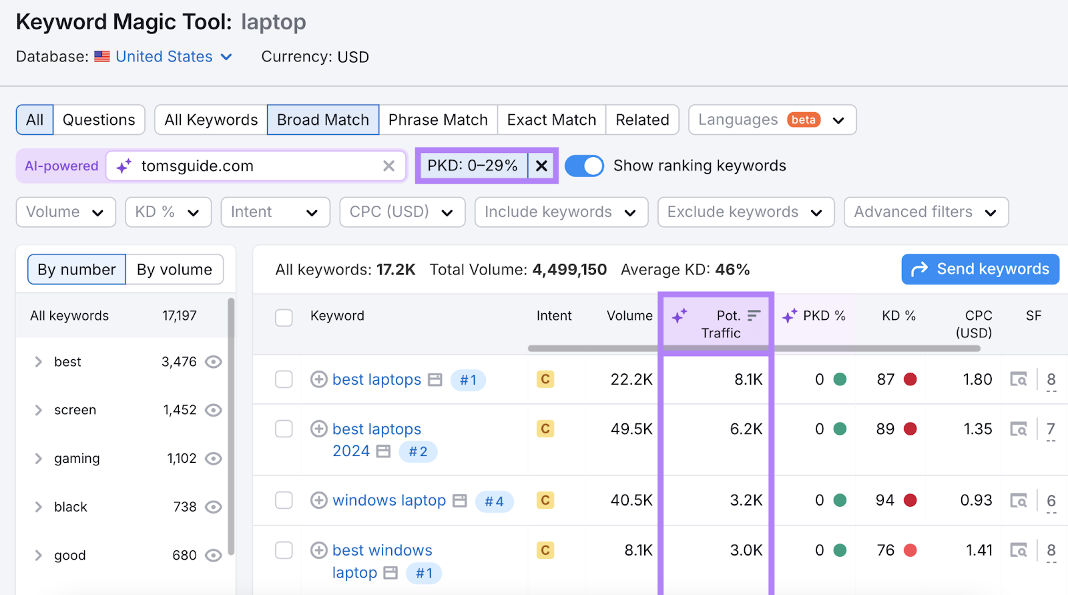Click the Send keywords button
This screenshot has height=595, width=1068.
(x=980, y=269)
